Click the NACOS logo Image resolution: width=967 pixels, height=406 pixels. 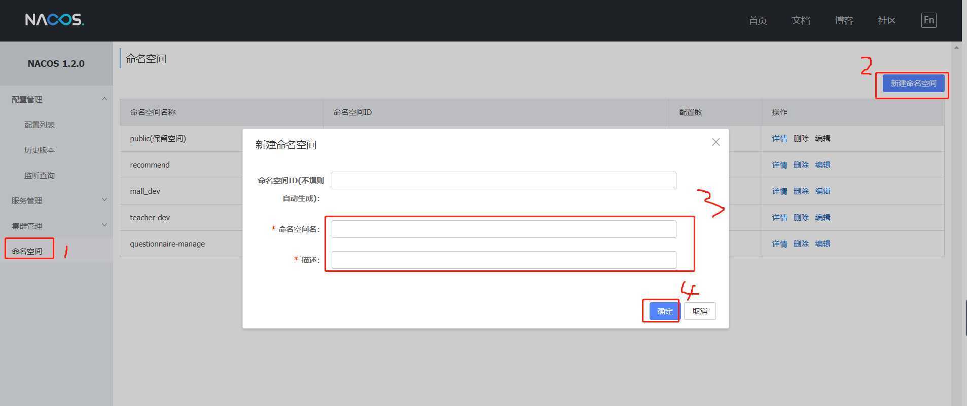point(55,20)
